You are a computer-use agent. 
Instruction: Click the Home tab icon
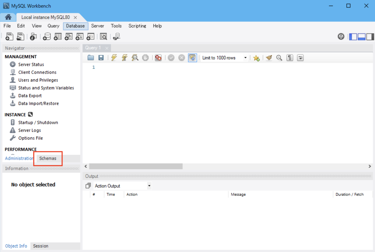tap(8, 17)
